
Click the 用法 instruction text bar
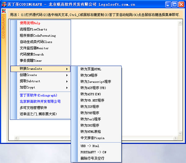coord(95,15)
